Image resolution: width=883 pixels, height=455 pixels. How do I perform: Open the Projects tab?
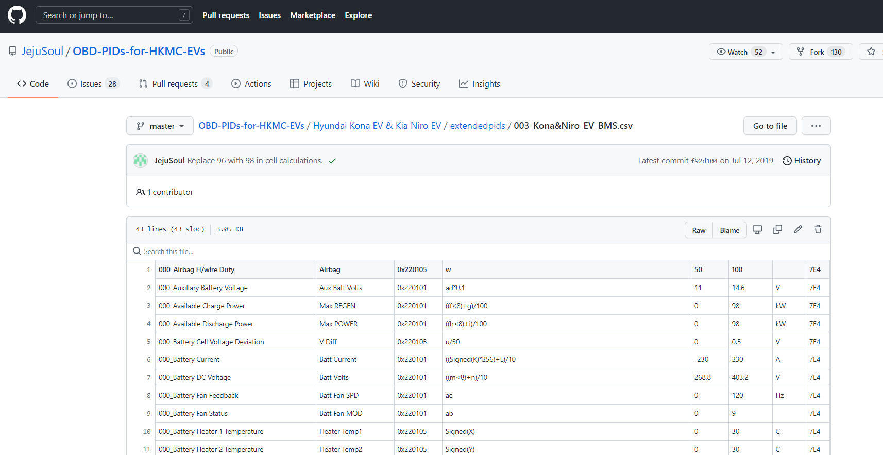311,83
